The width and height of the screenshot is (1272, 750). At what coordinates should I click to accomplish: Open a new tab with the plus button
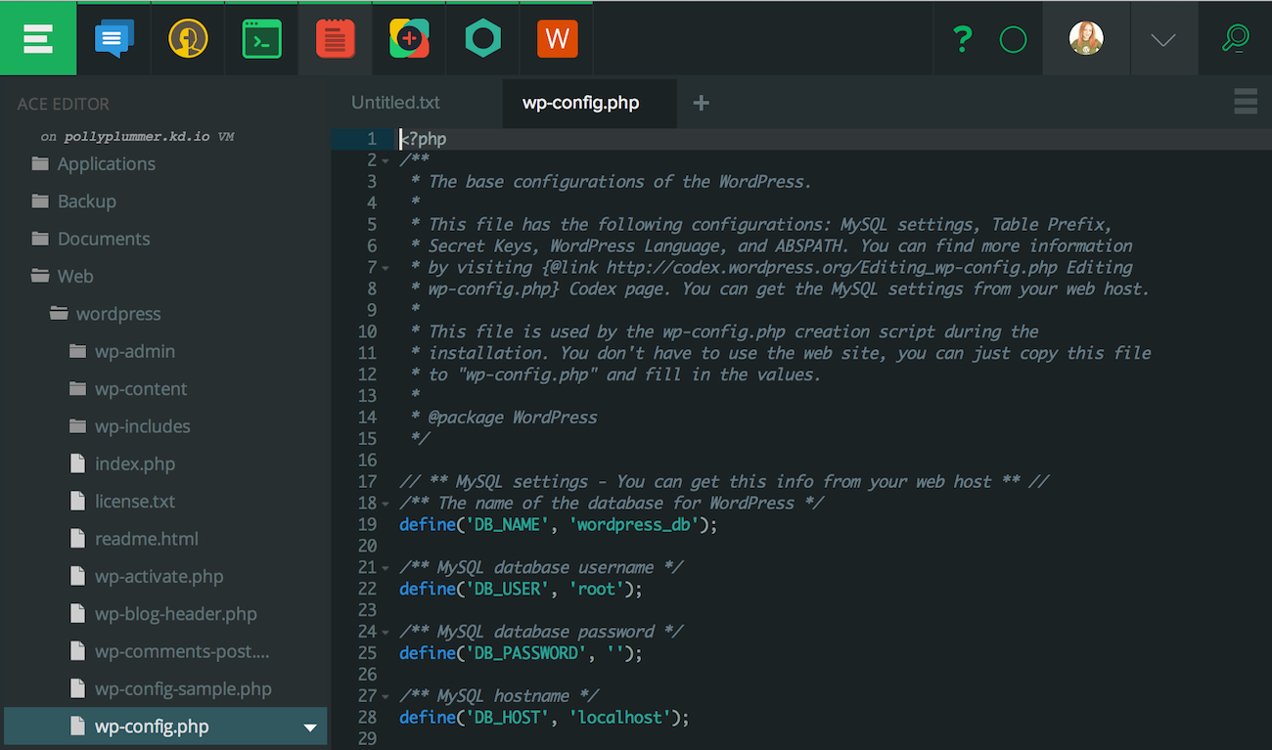click(702, 103)
